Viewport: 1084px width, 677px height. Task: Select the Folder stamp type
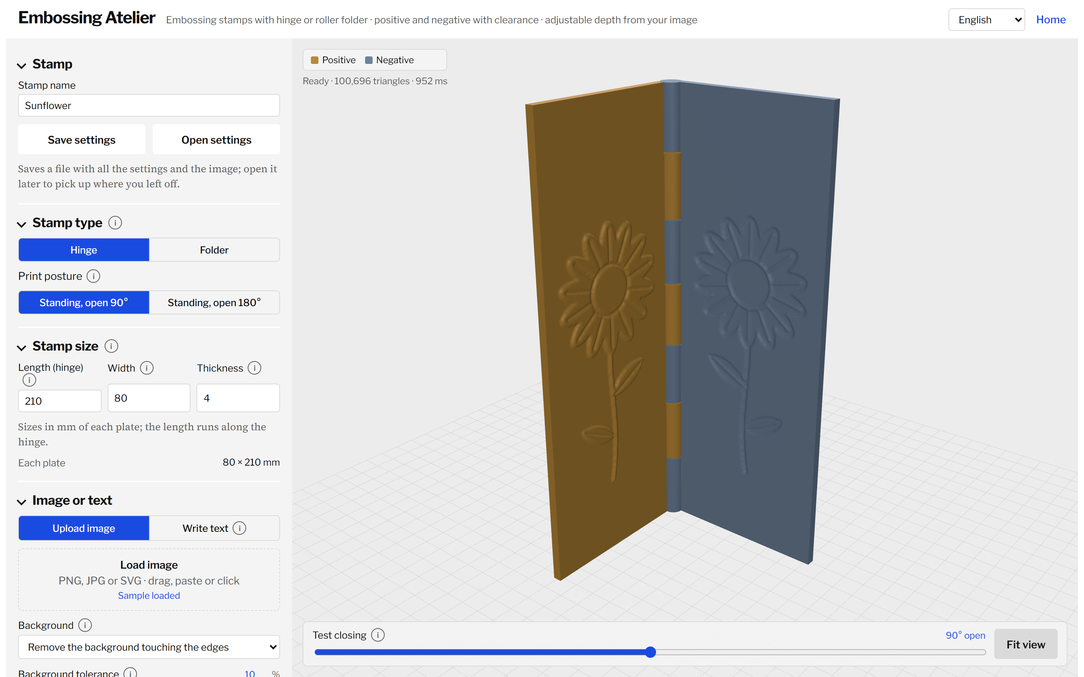pos(214,249)
